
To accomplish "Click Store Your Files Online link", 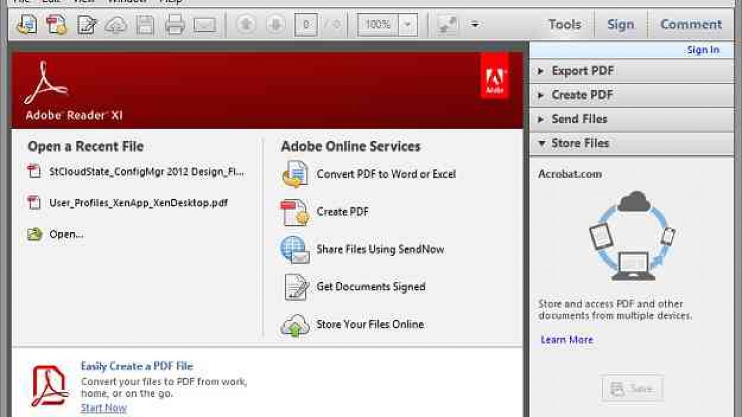I will [370, 324].
